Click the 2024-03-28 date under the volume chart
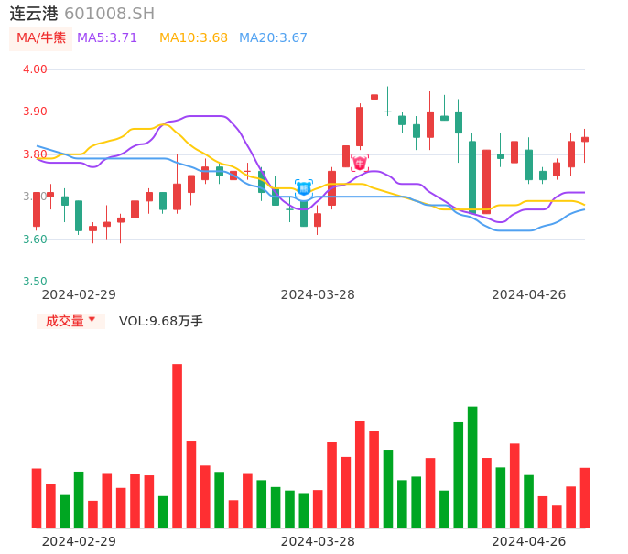Image resolution: width=628 pixels, height=554 pixels. coord(318,541)
